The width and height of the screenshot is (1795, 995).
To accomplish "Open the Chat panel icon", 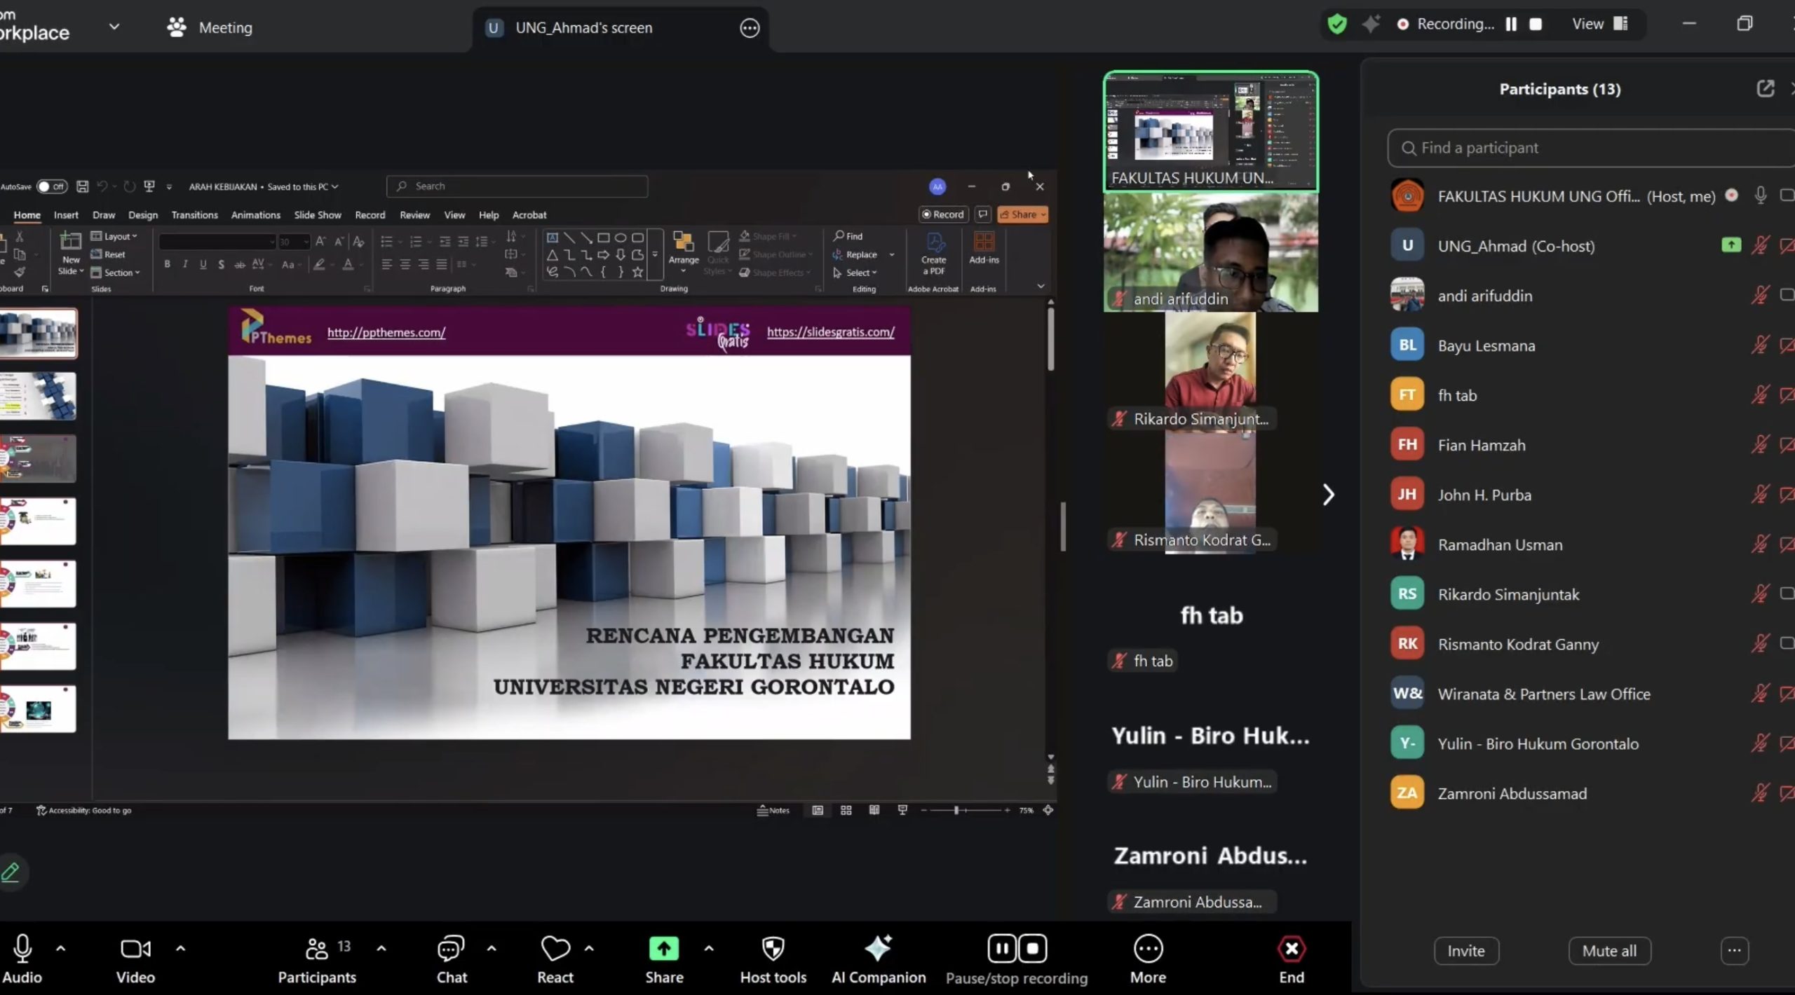I will [x=451, y=949].
